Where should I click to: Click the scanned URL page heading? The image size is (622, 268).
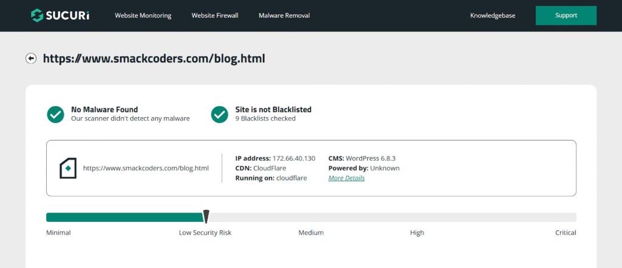tap(154, 59)
